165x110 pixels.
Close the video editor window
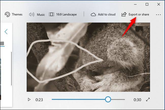(159, 4)
